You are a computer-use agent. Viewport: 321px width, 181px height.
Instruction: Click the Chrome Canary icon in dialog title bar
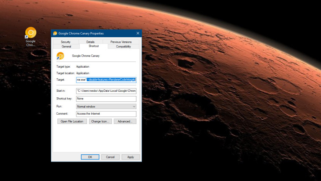click(55, 33)
